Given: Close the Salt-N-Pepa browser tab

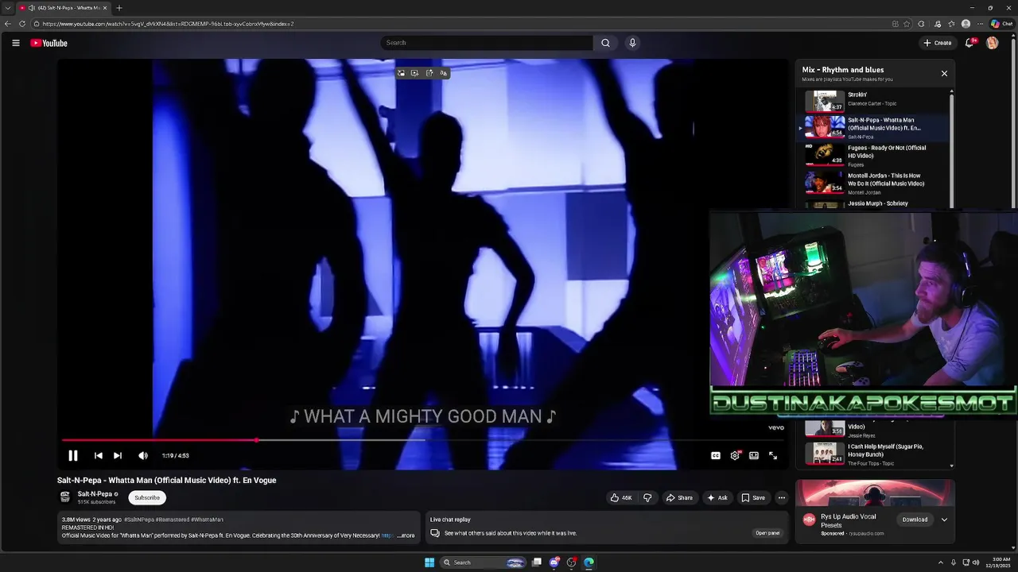Looking at the screenshot, I should click(105, 8).
